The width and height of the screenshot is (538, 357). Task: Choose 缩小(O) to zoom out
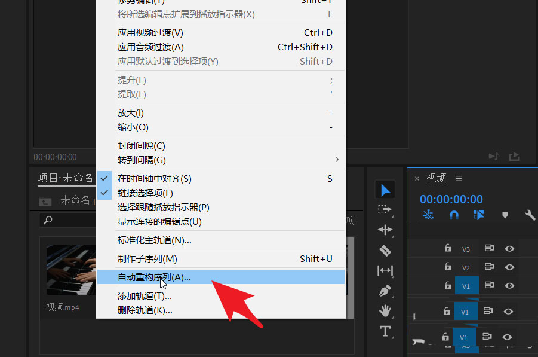click(x=221, y=127)
